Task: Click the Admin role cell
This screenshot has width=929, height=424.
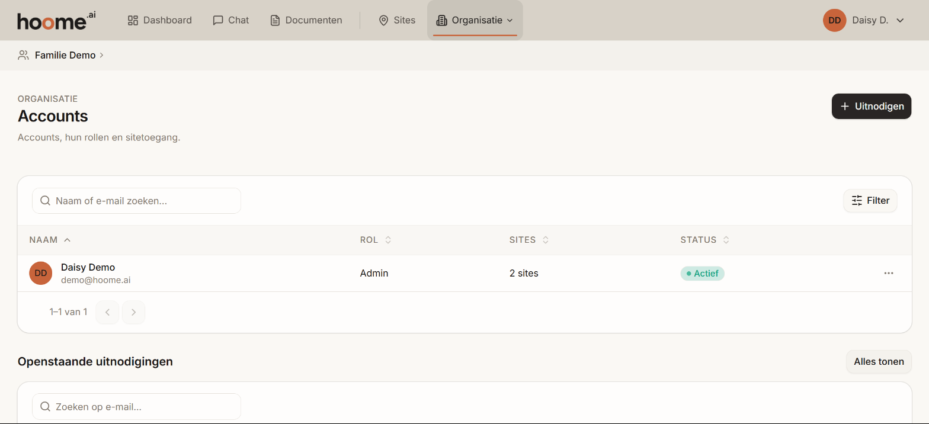Action: [x=374, y=273]
